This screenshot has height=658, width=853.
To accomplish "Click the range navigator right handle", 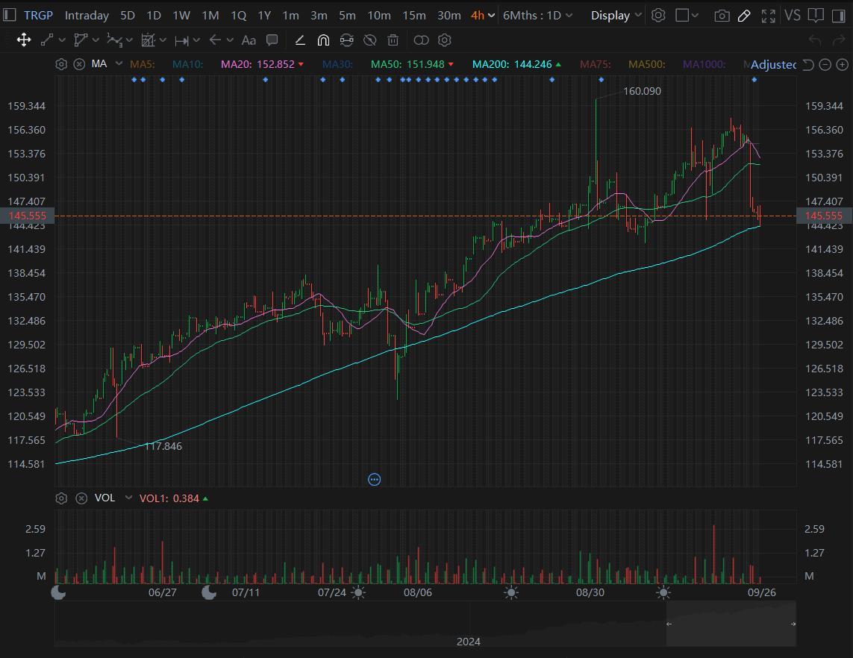I will tap(793, 624).
